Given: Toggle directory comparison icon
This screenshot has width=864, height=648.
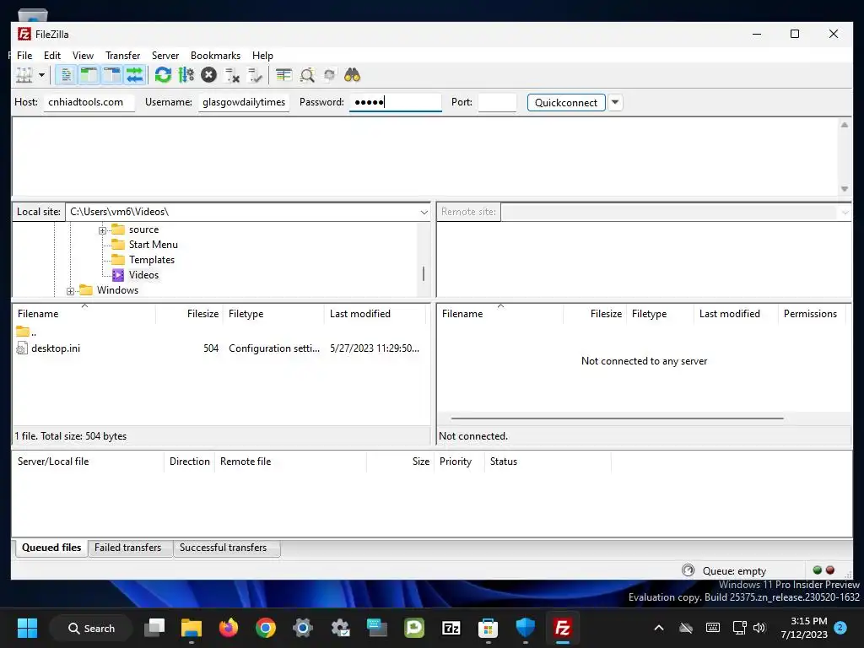Looking at the screenshot, I should point(307,75).
